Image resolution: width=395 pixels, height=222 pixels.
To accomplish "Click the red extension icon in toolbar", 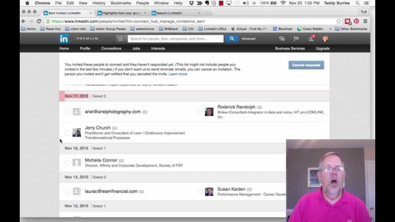I will tap(348, 21).
